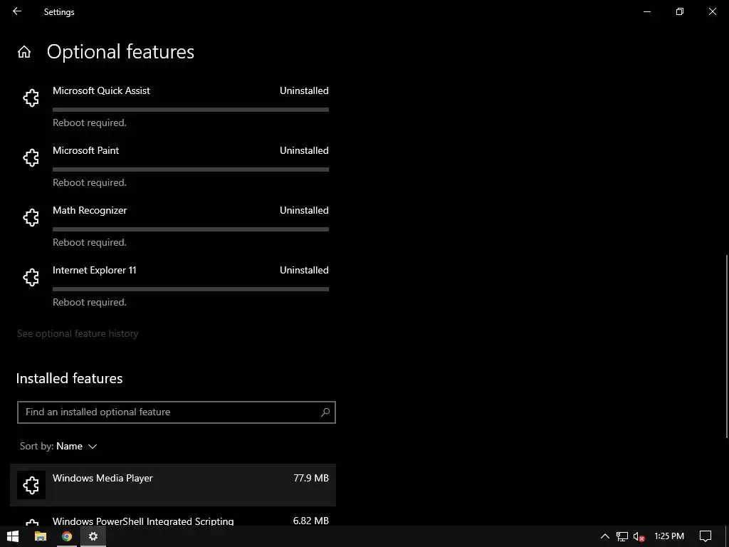Click the Installed features heading
Screen dimensions: 729x547
[69, 378]
